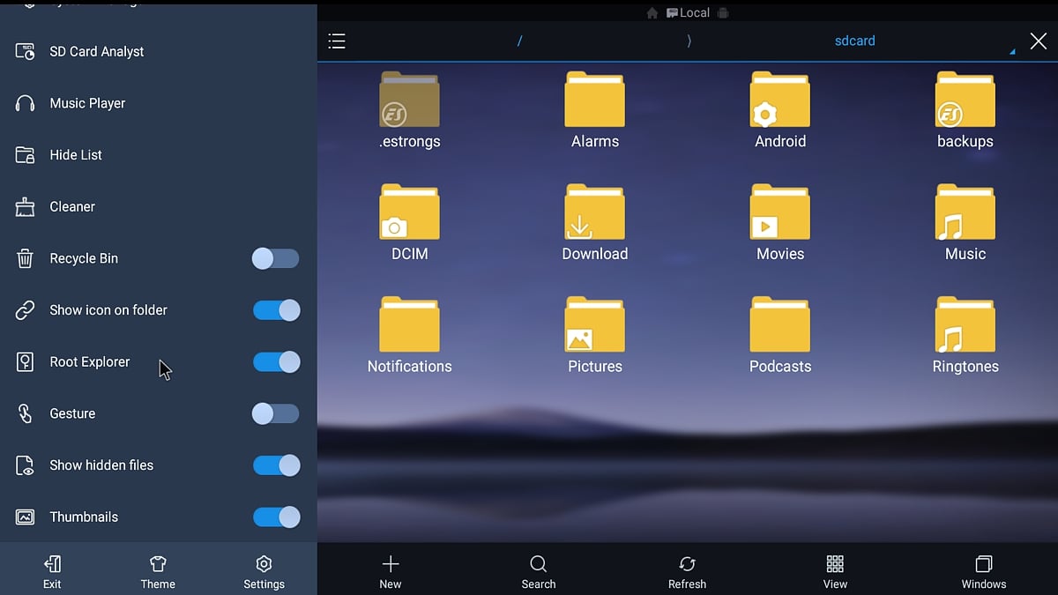Launch the Music Player
Screen dimensions: 1058x595
pyautogui.click(x=87, y=103)
